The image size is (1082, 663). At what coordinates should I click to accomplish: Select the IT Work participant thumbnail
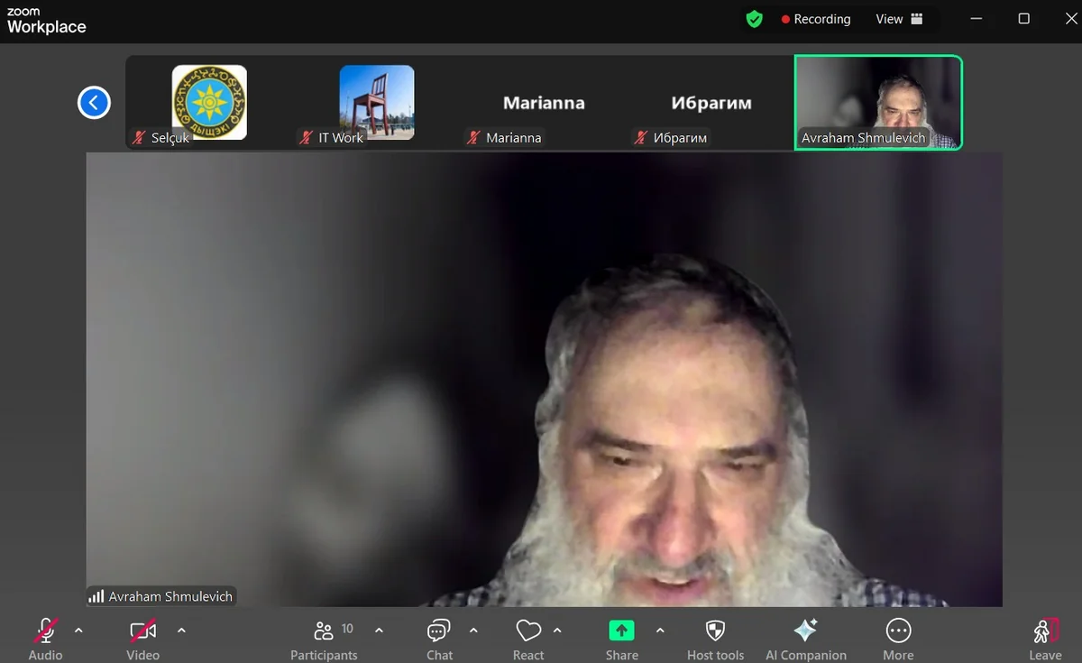click(376, 102)
